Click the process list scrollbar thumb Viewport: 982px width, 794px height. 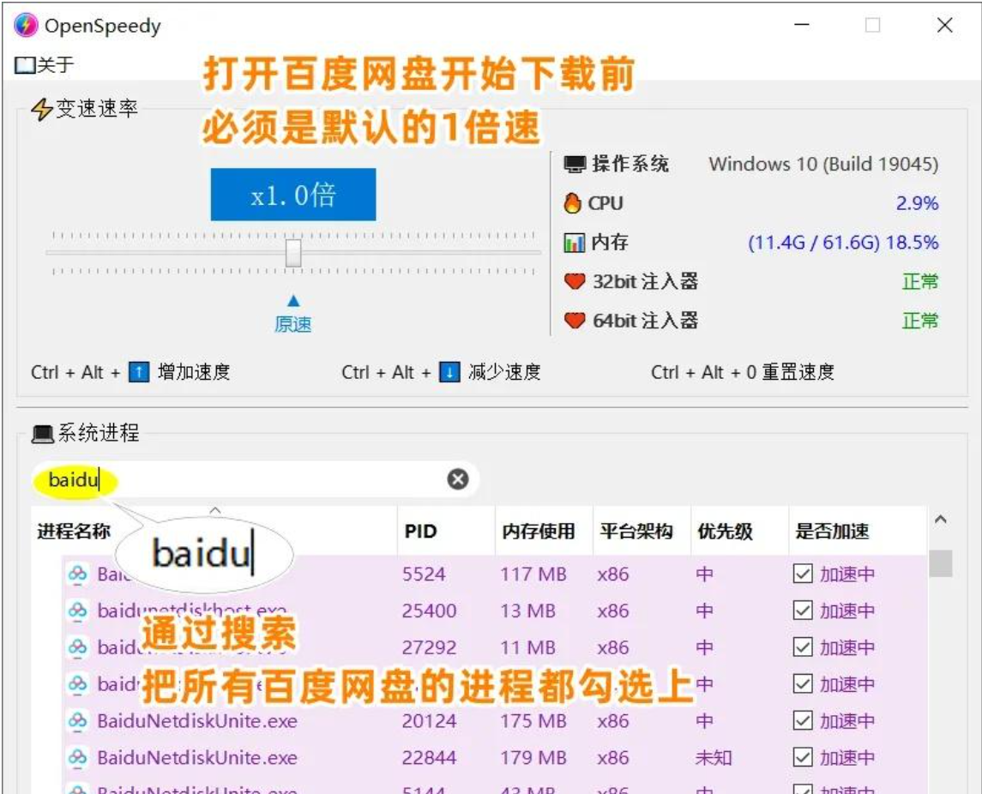pyautogui.click(x=940, y=563)
